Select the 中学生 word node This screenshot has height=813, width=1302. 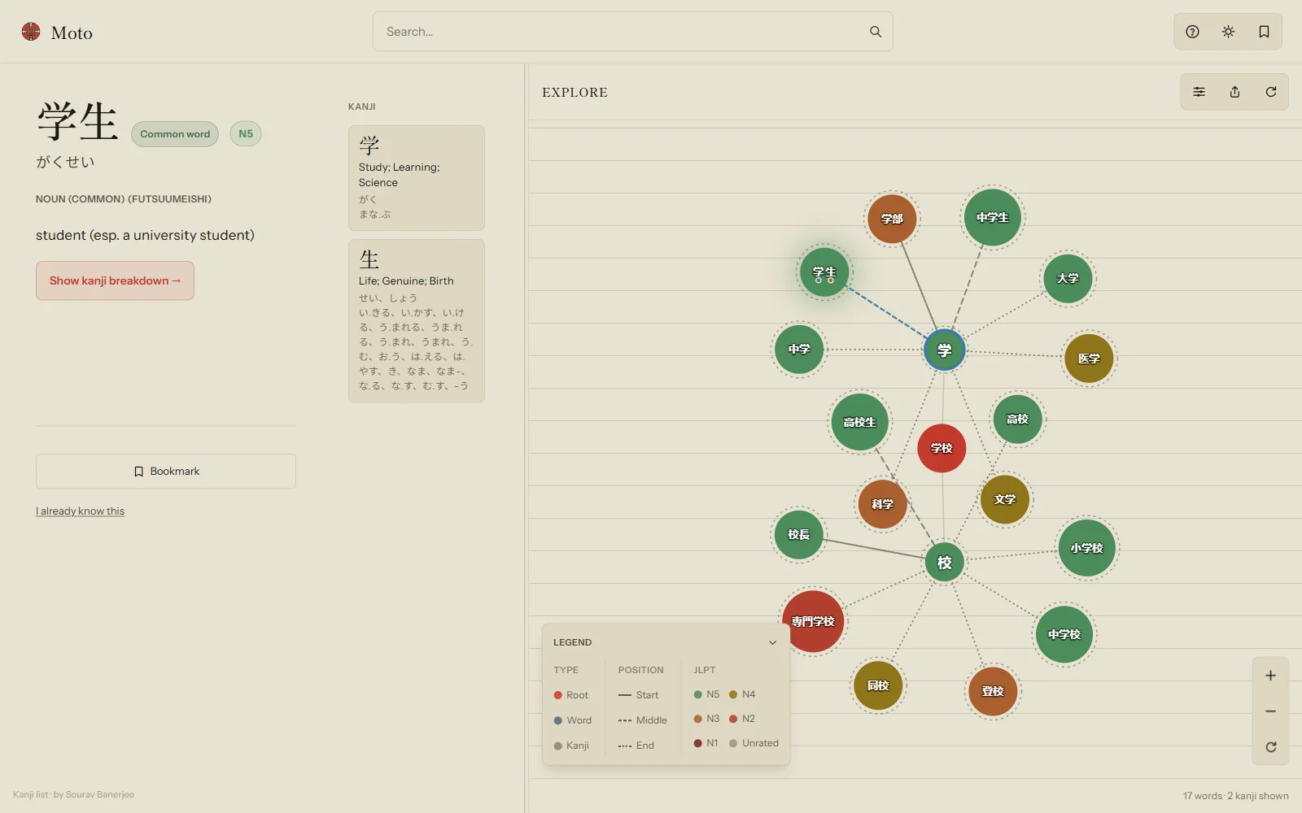(992, 217)
